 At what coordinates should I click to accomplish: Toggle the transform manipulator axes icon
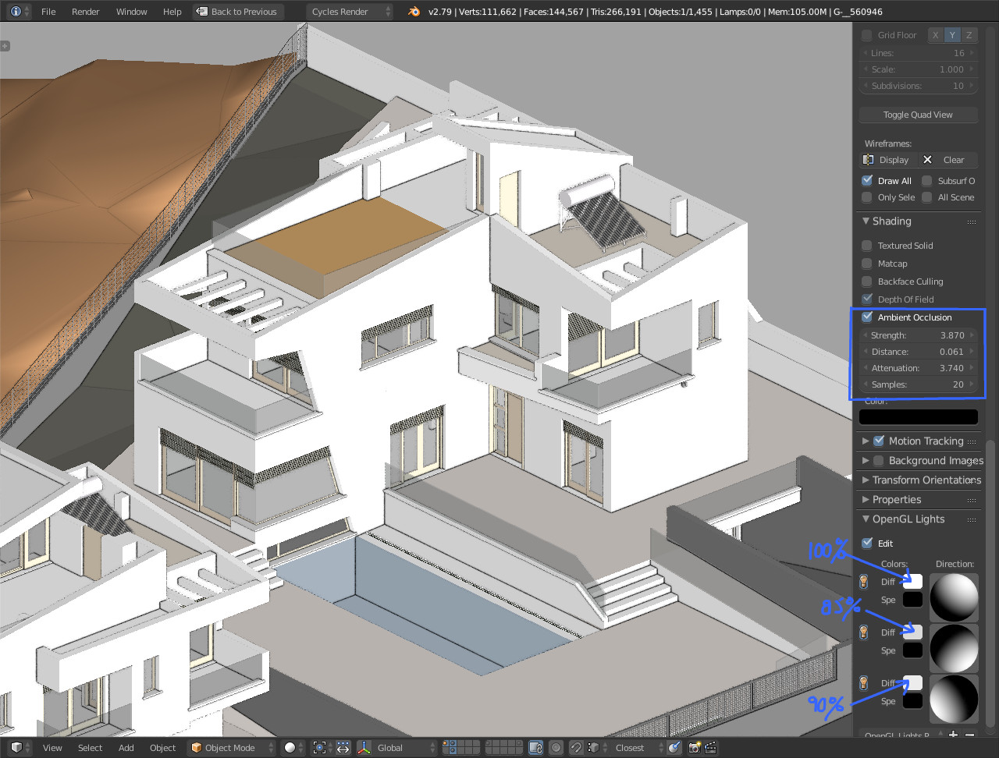[x=364, y=748]
